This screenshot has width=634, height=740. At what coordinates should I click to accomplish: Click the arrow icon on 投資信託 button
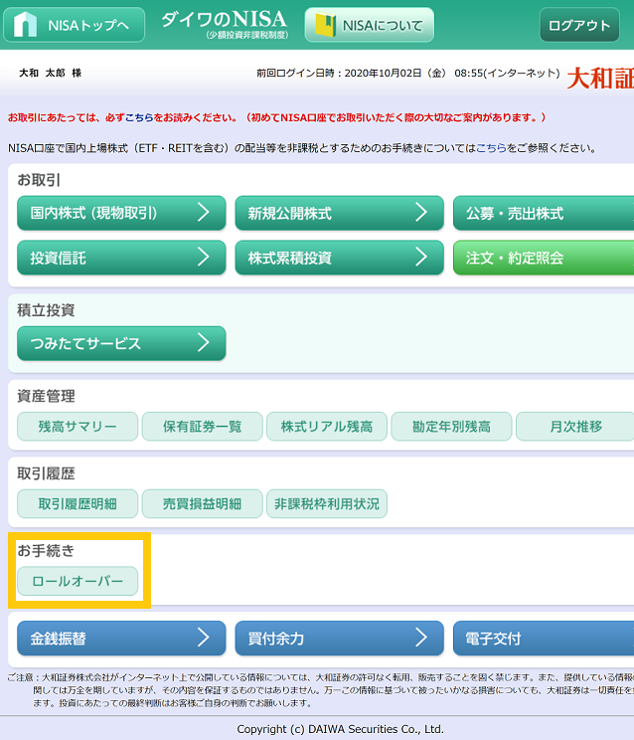(x=203, y=257)
